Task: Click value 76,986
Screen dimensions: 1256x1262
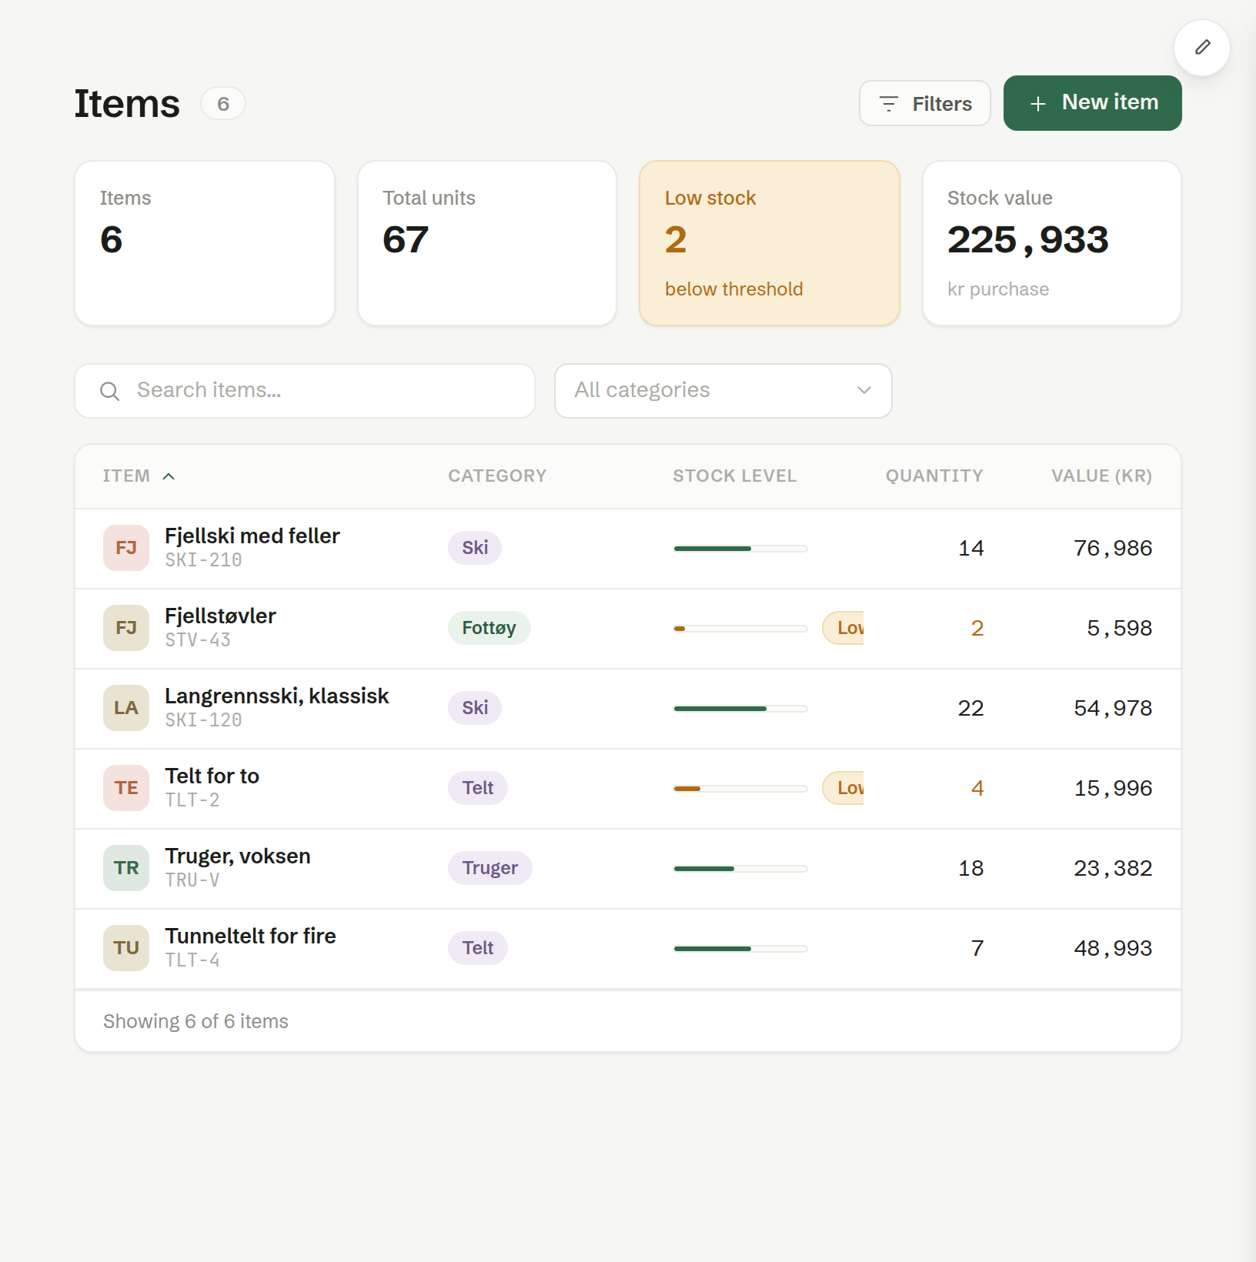Action: pos(1113,548)
